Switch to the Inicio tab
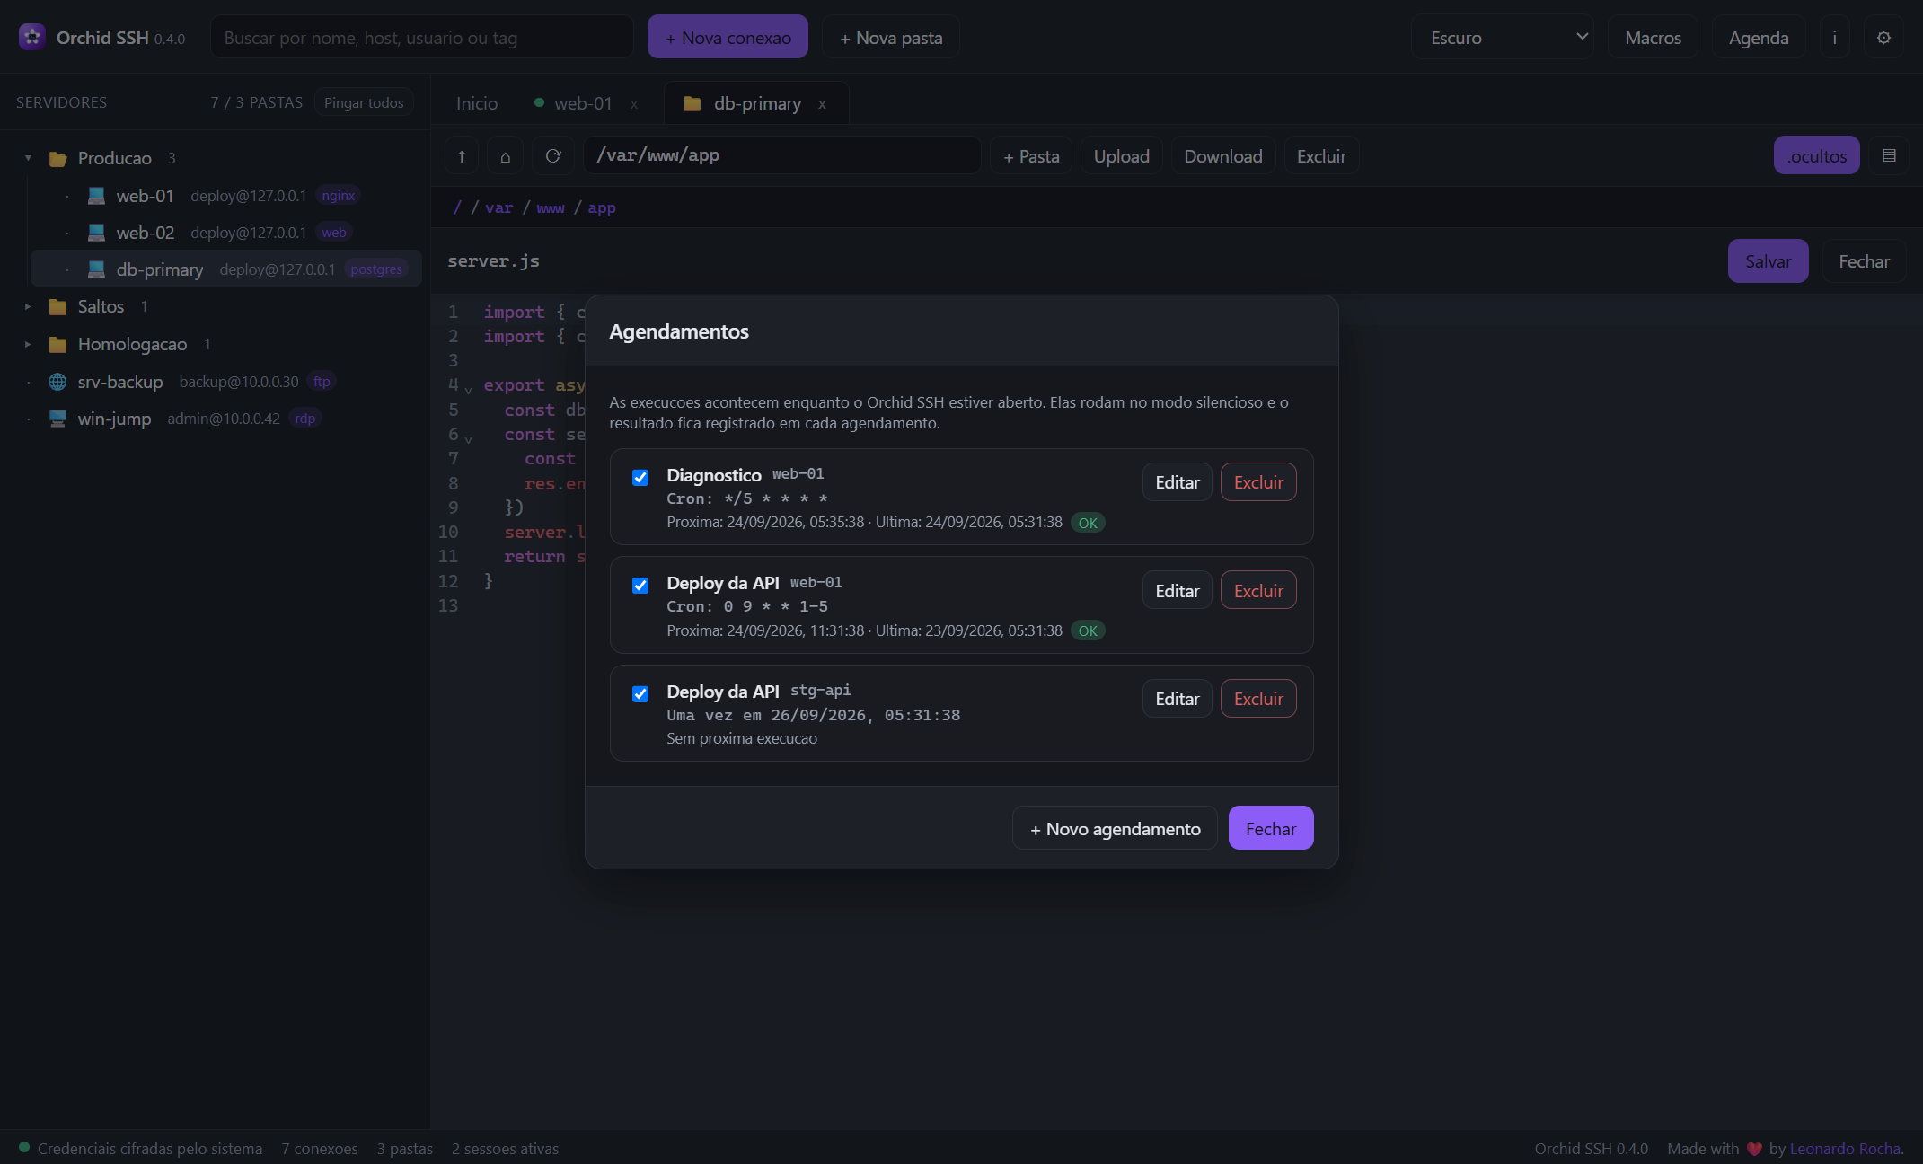The image size is (1923, 1164). [x=477, y=103]
